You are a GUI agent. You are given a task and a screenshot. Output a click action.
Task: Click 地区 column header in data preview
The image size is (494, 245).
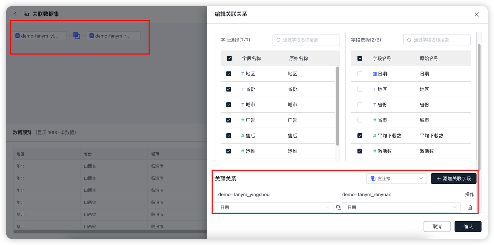tap(21, 154)
